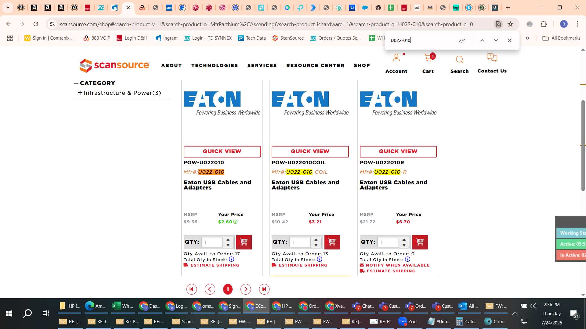Add POW-U022010R to cart
Viewport: 586px width, 329px height.
coord(420,242)
